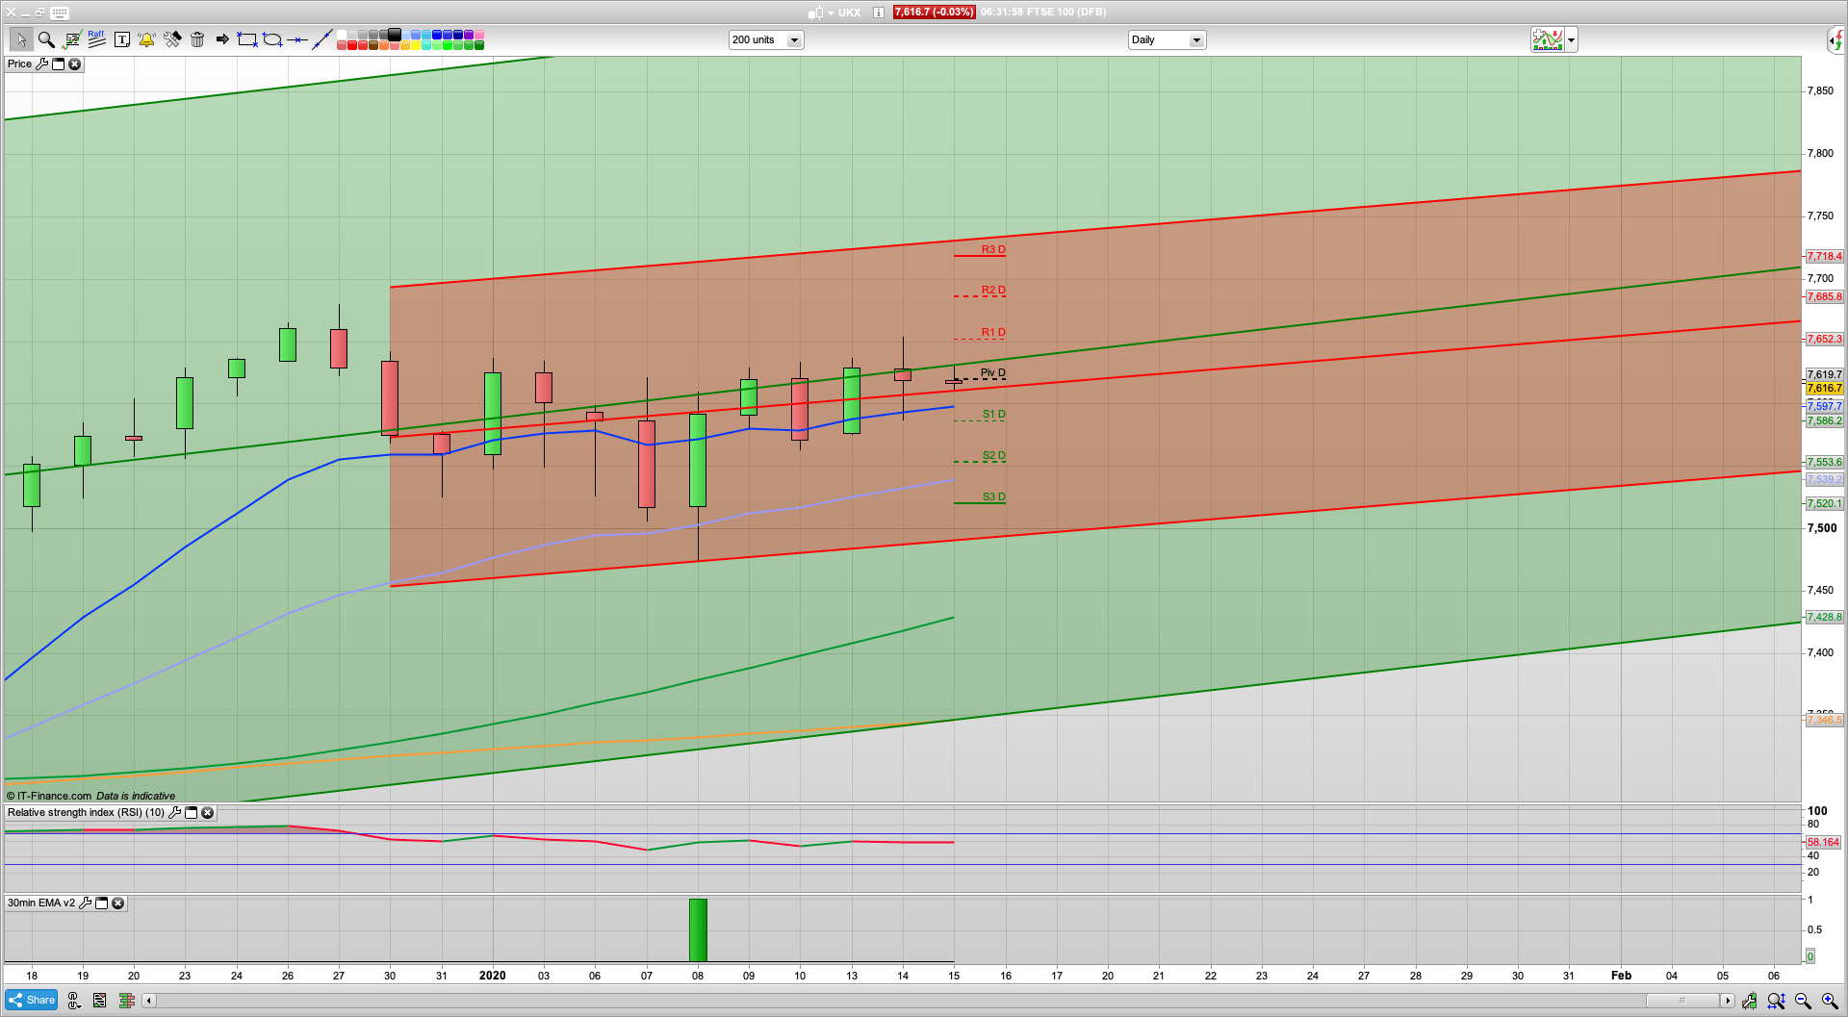Click the Share button

[31, 1001]
